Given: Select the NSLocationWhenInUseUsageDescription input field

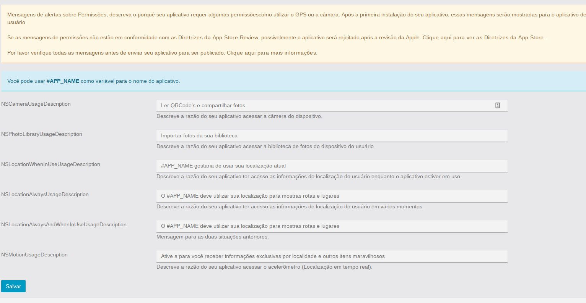Looking at the screenshot, I should pos(332,166).
